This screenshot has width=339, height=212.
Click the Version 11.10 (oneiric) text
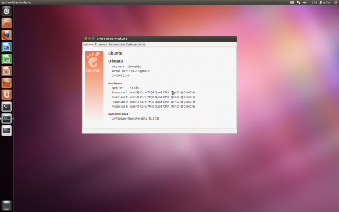click(x=126, y=66)
